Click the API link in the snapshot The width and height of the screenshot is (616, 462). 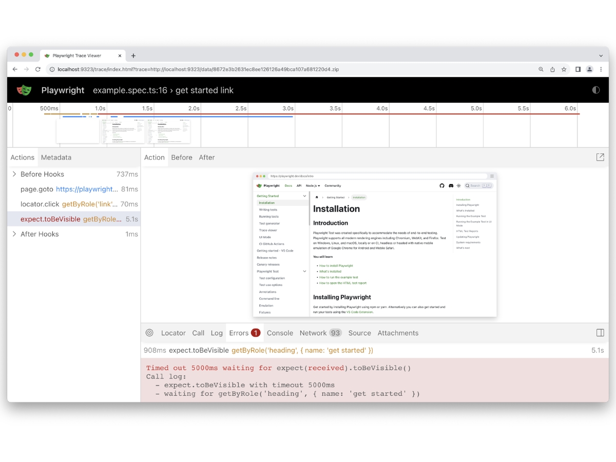299,186
